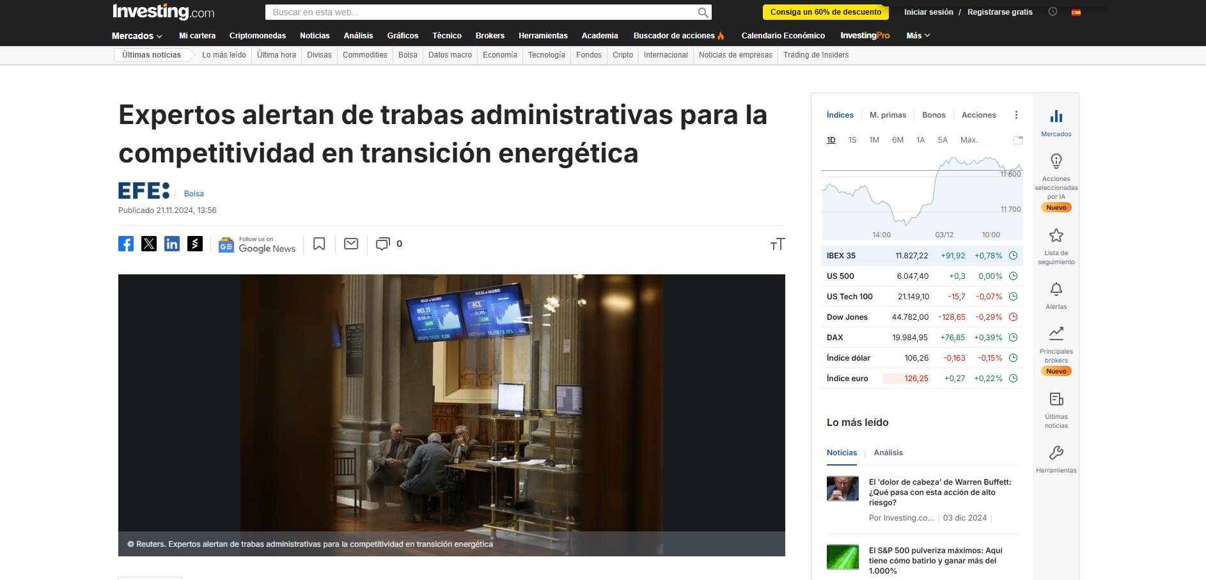Click the 60% discount offer button
Image resolution: width=1206 pixels, height=580 pixels.
coord(826,12)
